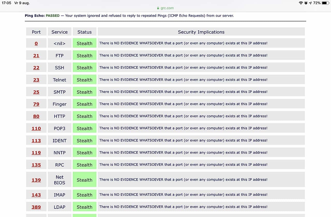Click the Stealth status for POP3

85,128
